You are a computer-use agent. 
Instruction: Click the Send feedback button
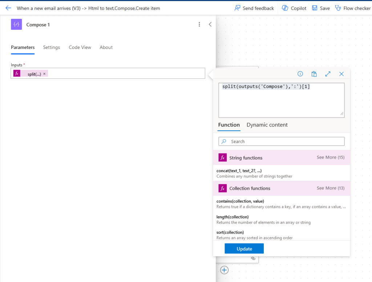(x=254, y=8)
